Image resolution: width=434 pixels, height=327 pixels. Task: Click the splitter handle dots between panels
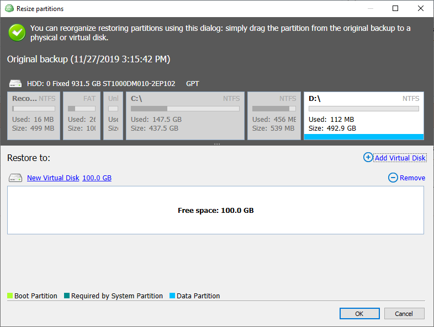click(217, 144)
